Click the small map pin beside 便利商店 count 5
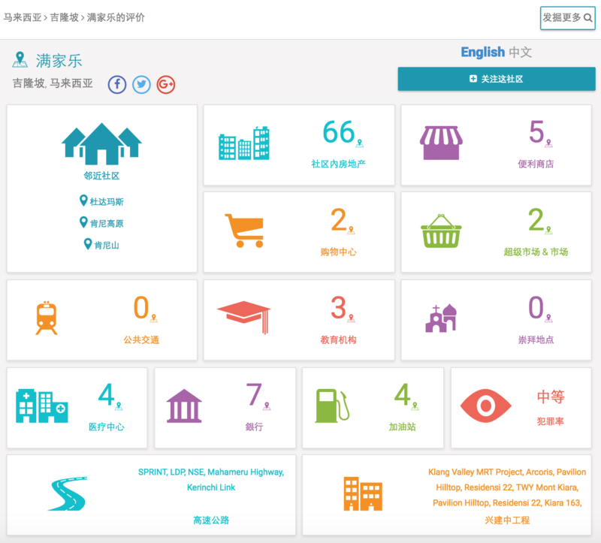 [x=549, y=143]
